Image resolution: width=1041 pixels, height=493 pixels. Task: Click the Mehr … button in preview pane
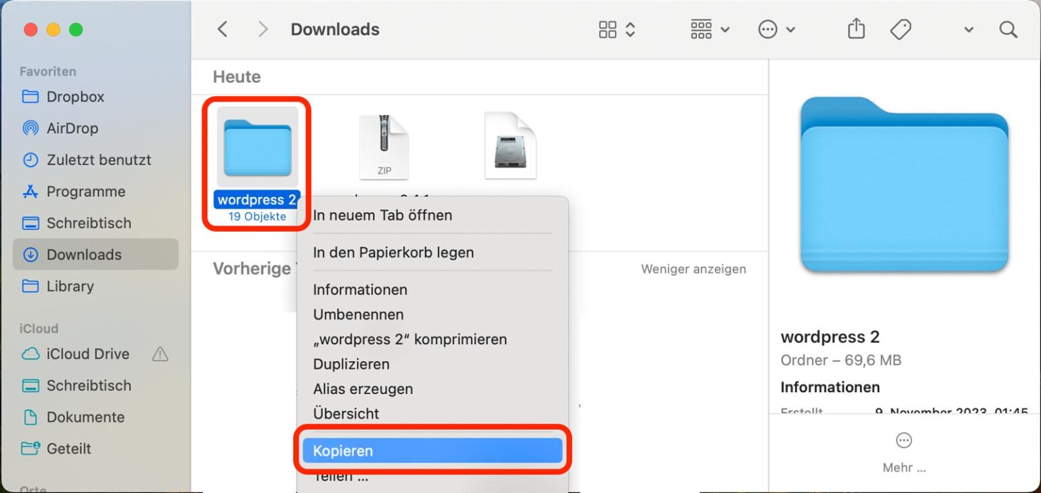tap(904, 454)
